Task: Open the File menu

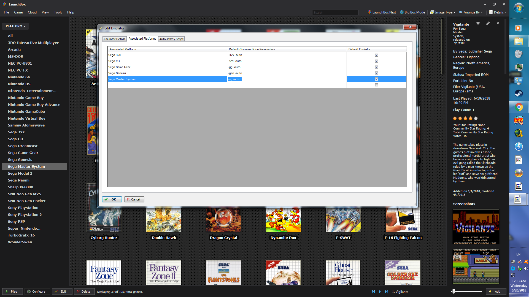Action: tap(6, 12)
